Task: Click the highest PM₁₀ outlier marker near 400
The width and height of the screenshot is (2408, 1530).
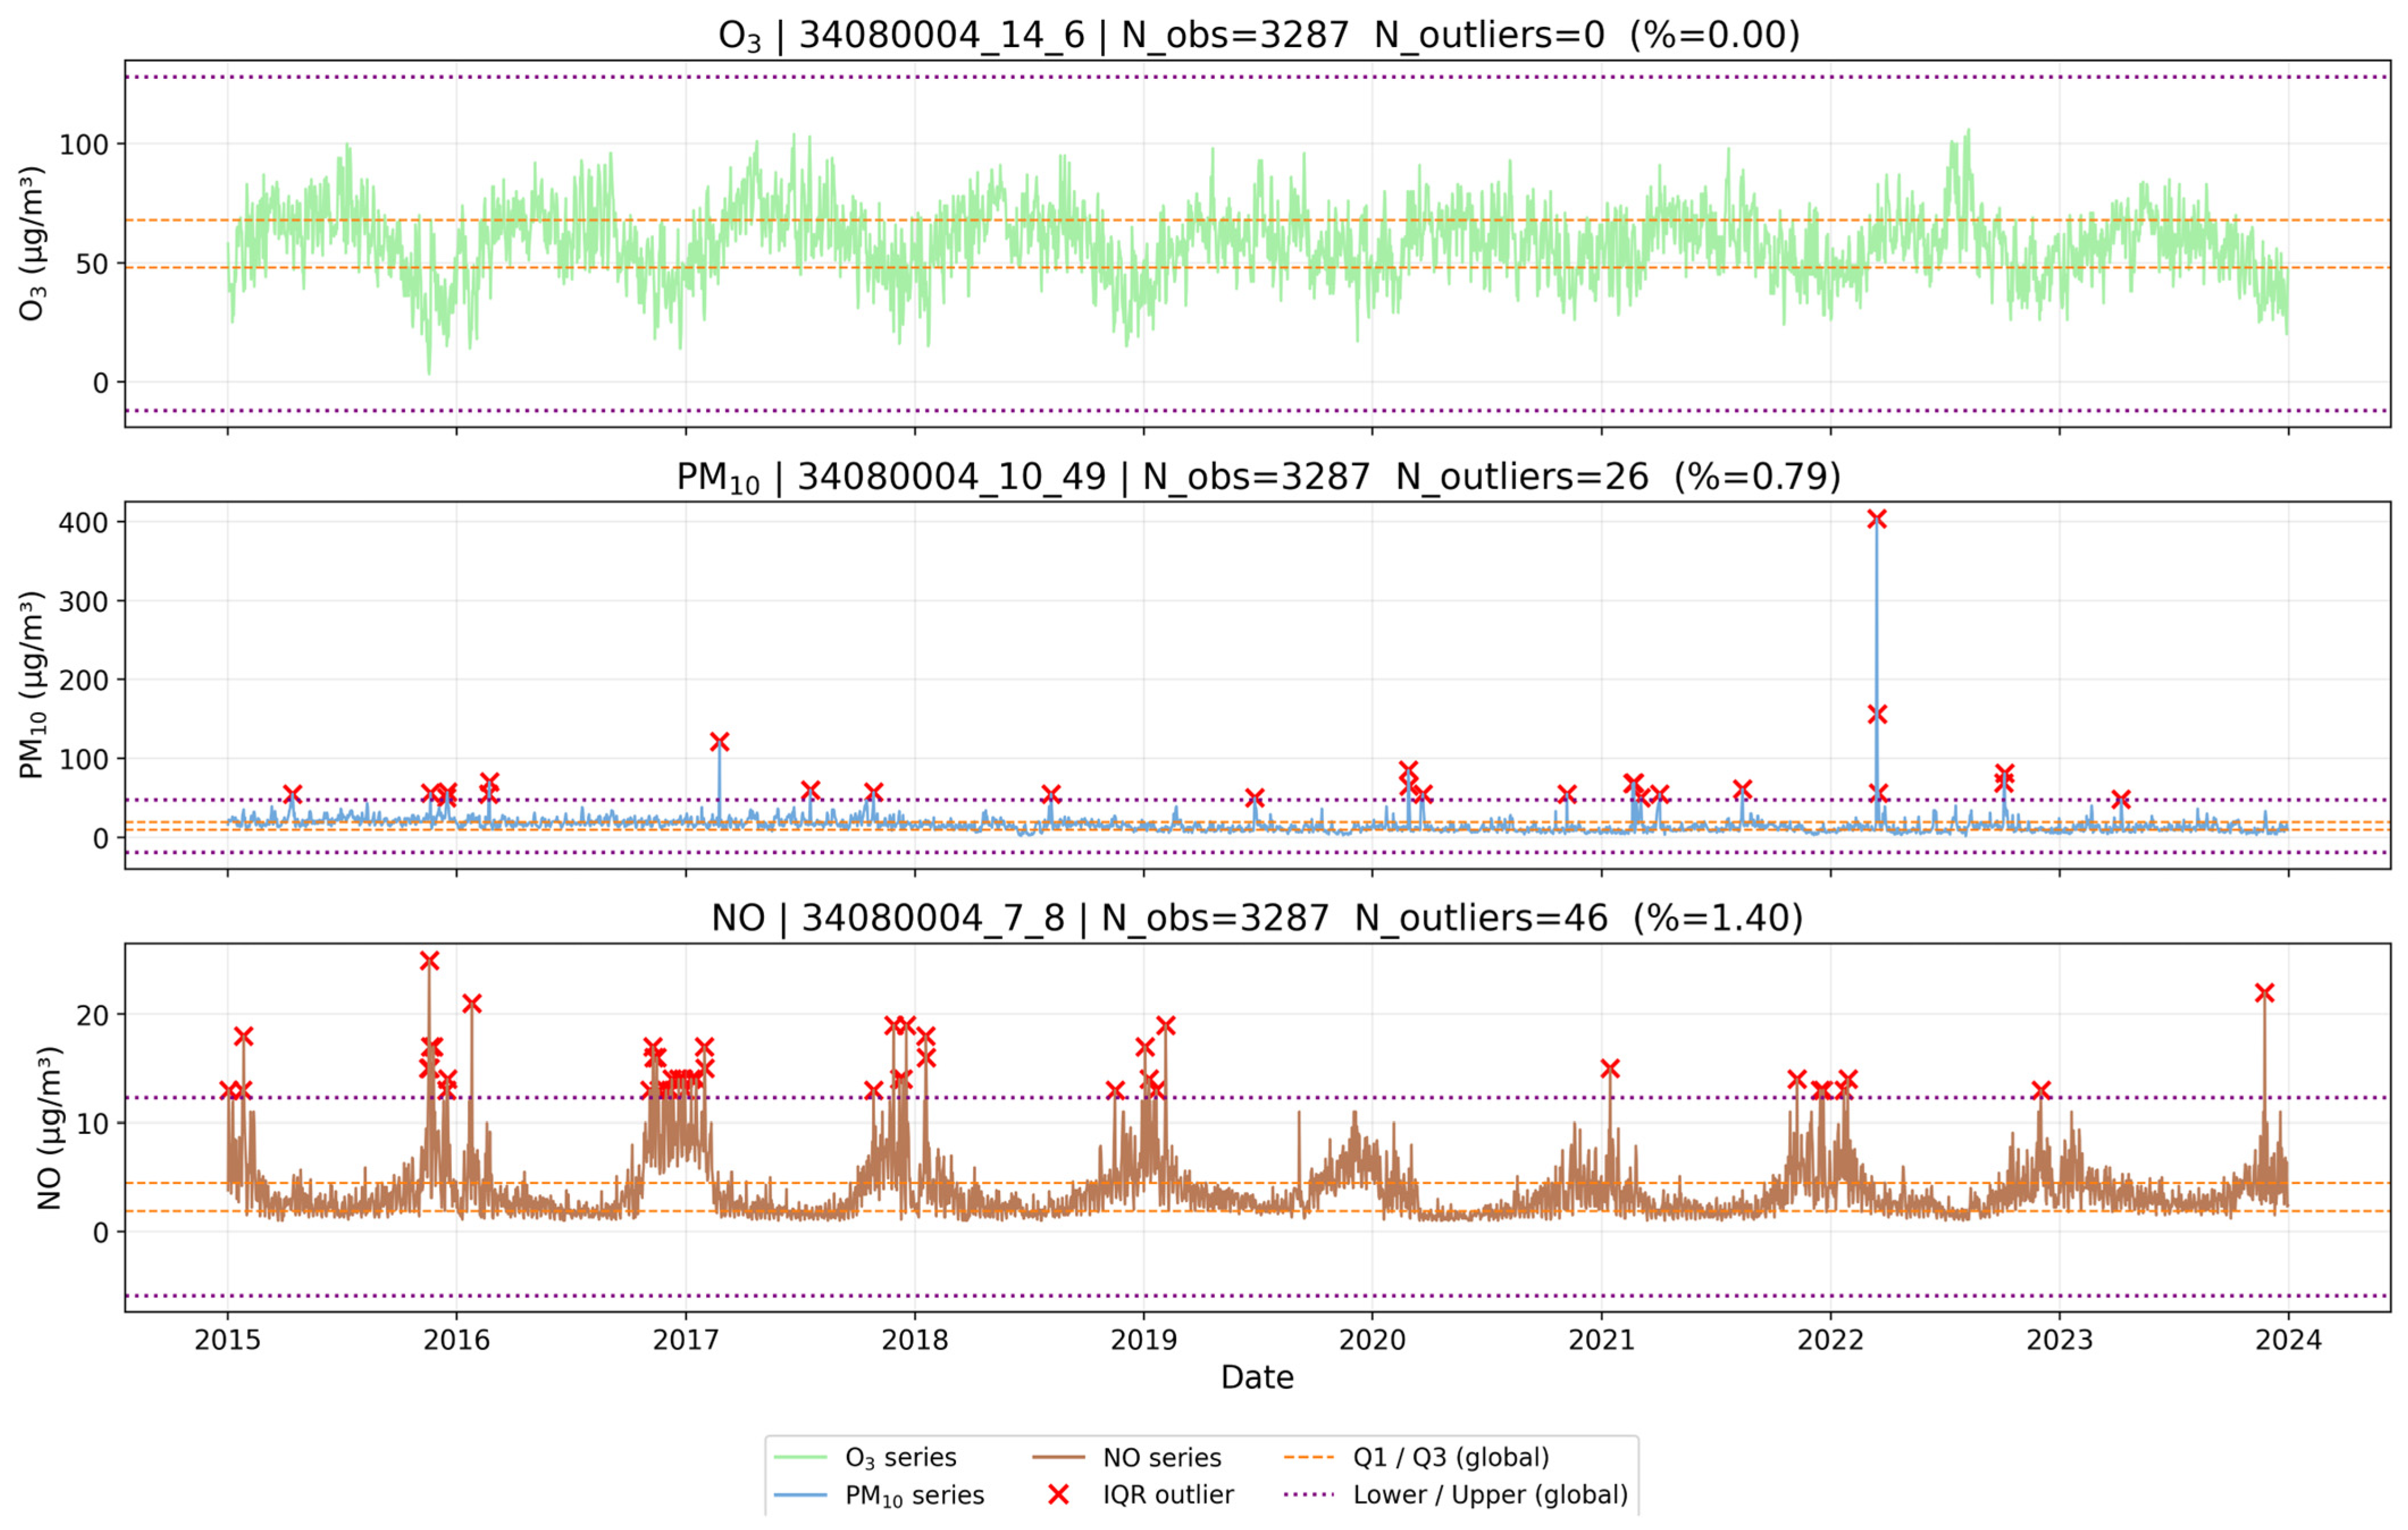Action: [1876, 519]
